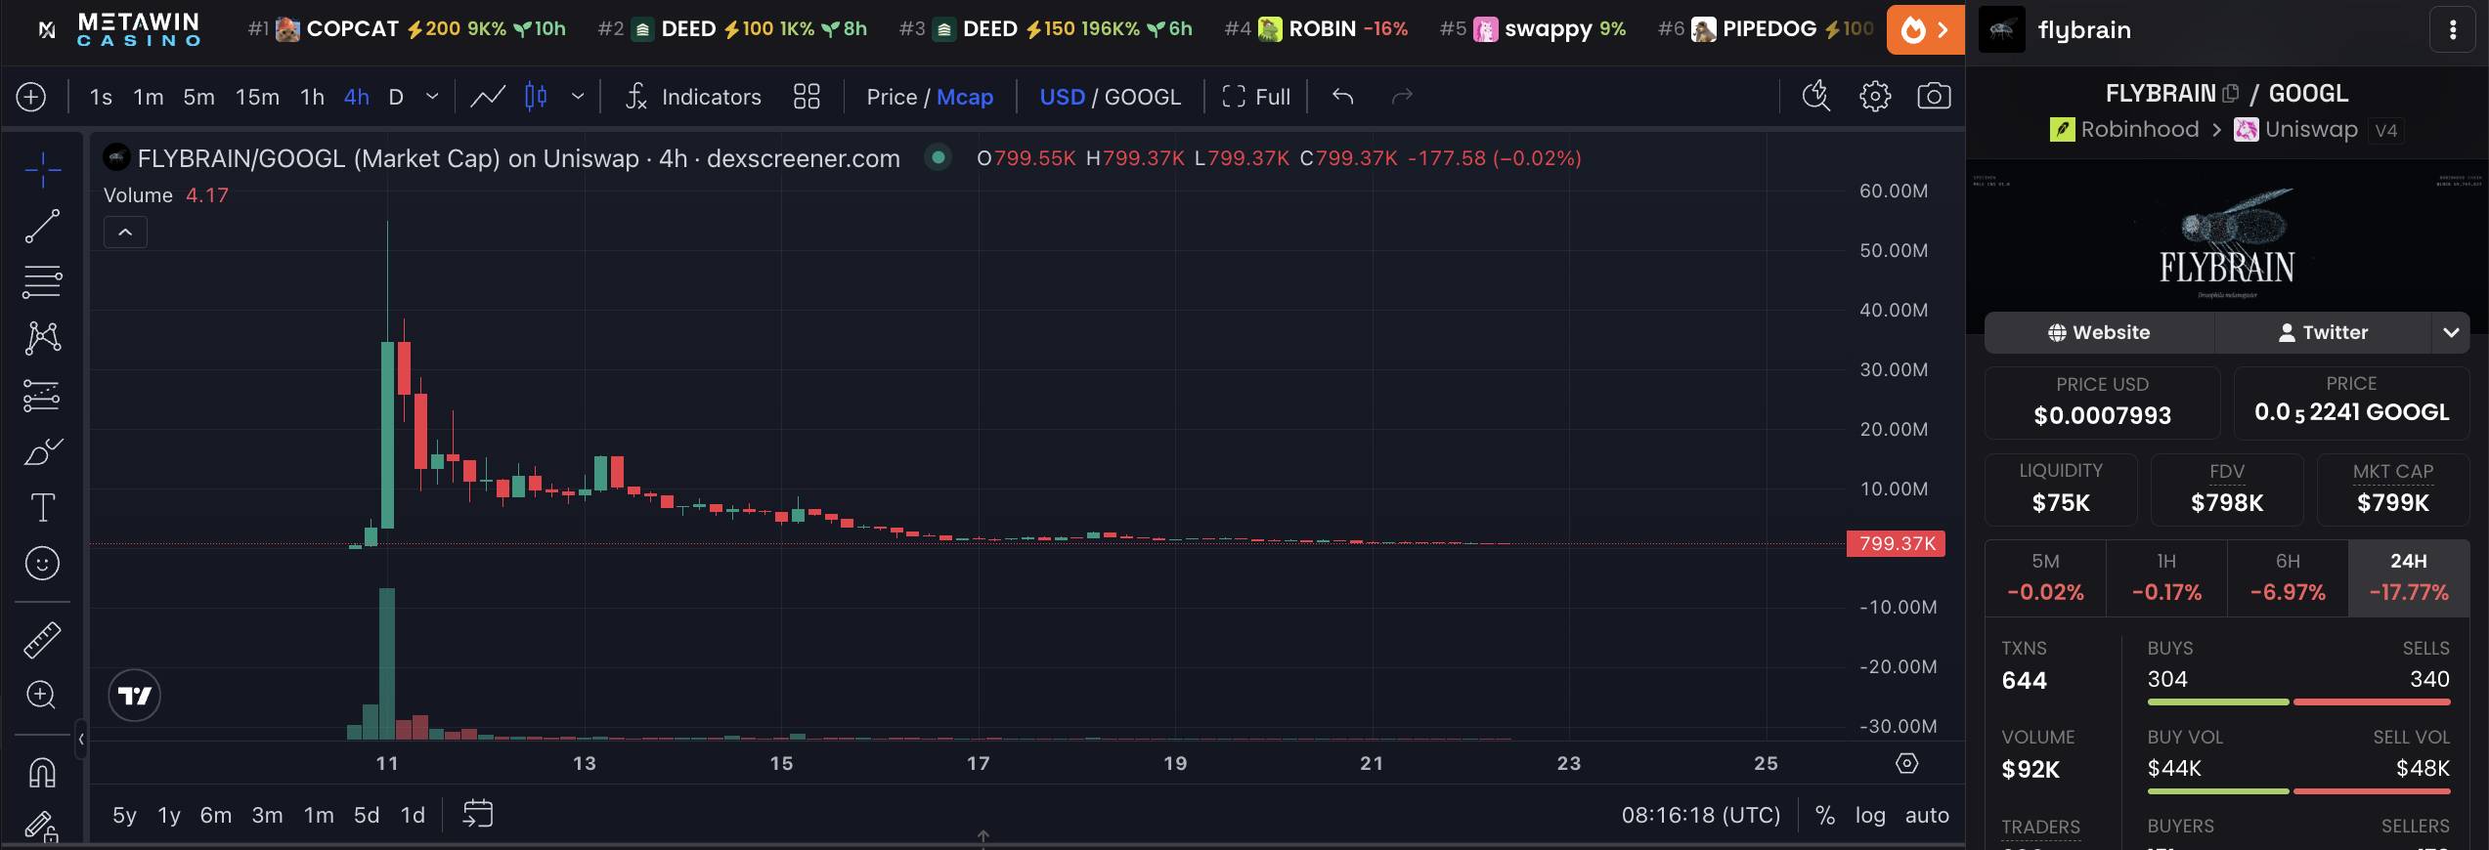The width and height of the screenshot is (2489, 850).
Task: Select the D daily interval
Action: (x=396, y=97)
